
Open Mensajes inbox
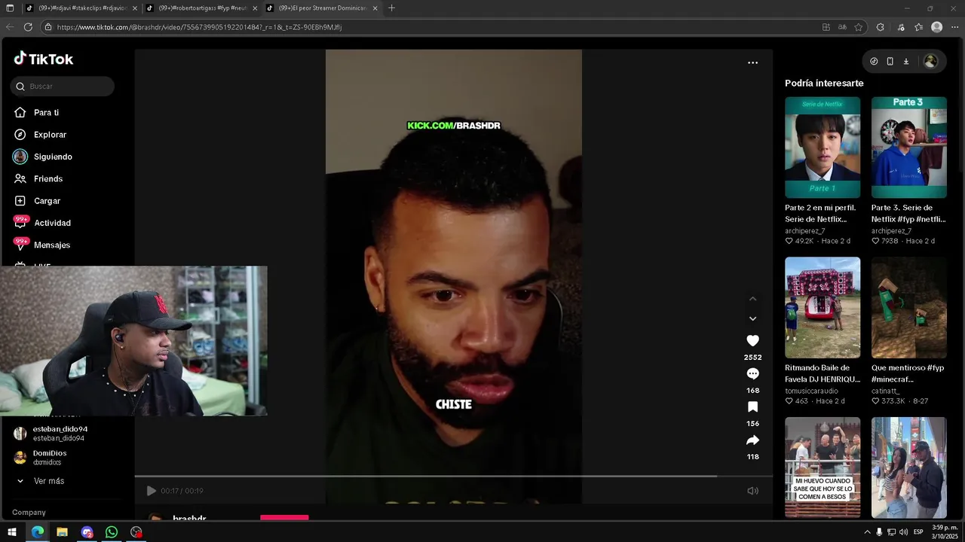tap(42, 245)
